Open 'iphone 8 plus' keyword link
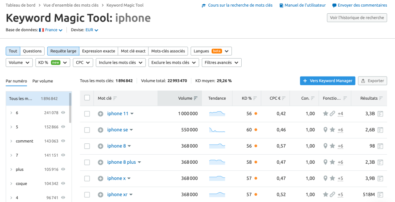Viewport: 395px width, 202px height. click(121, 162)
